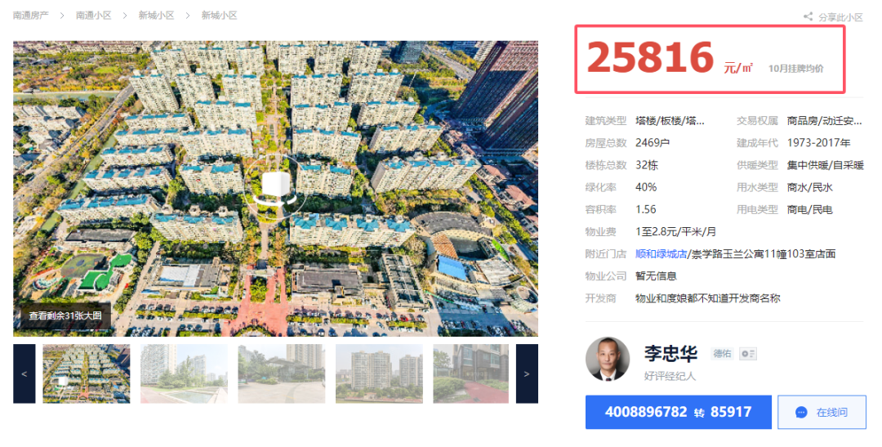The width and height of the screenshot is (882, 447).
Task: Select the aerial view thumbnail
Action: tap(86, 373)
